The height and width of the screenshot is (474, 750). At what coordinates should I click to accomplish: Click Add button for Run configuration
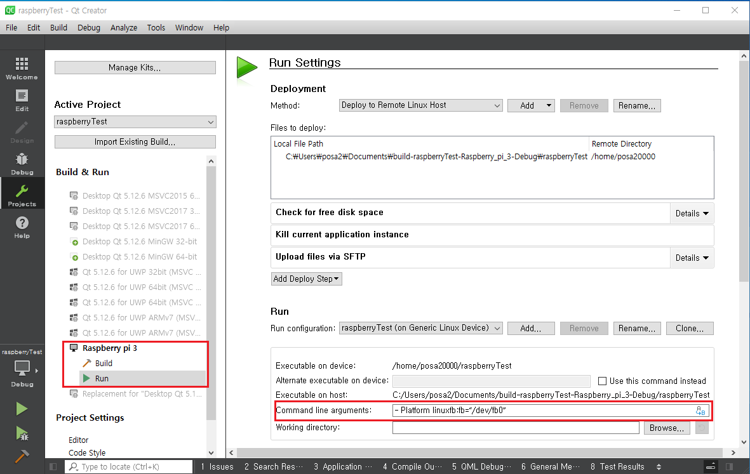click(x=531, y=328)
